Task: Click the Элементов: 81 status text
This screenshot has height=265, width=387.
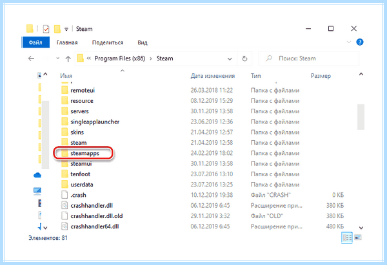Action: [x=48, y=238]
